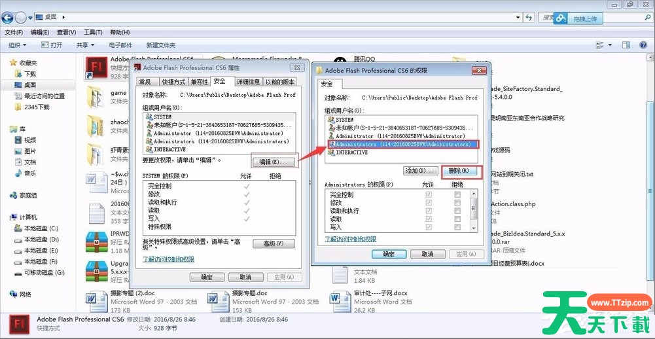This screenshot has height=339, width=655.
Task: Click 打开 in the Explorer toolbar
Action: coord(52,45)
